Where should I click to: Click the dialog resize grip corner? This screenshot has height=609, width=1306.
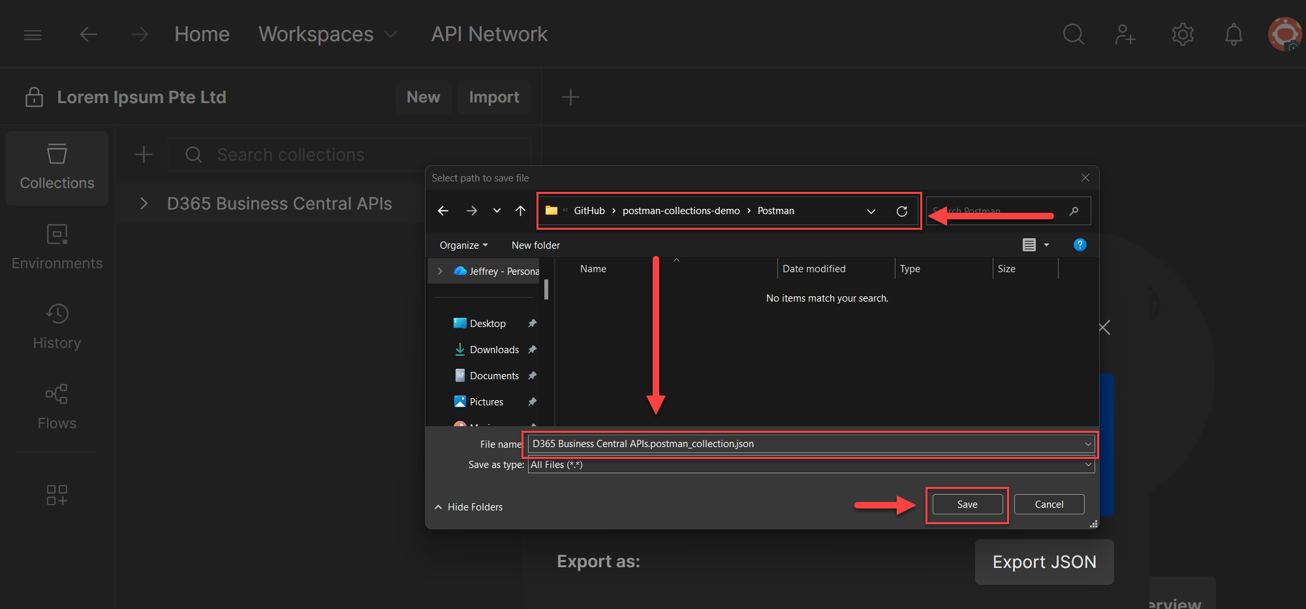click(x=1094, y=524)
